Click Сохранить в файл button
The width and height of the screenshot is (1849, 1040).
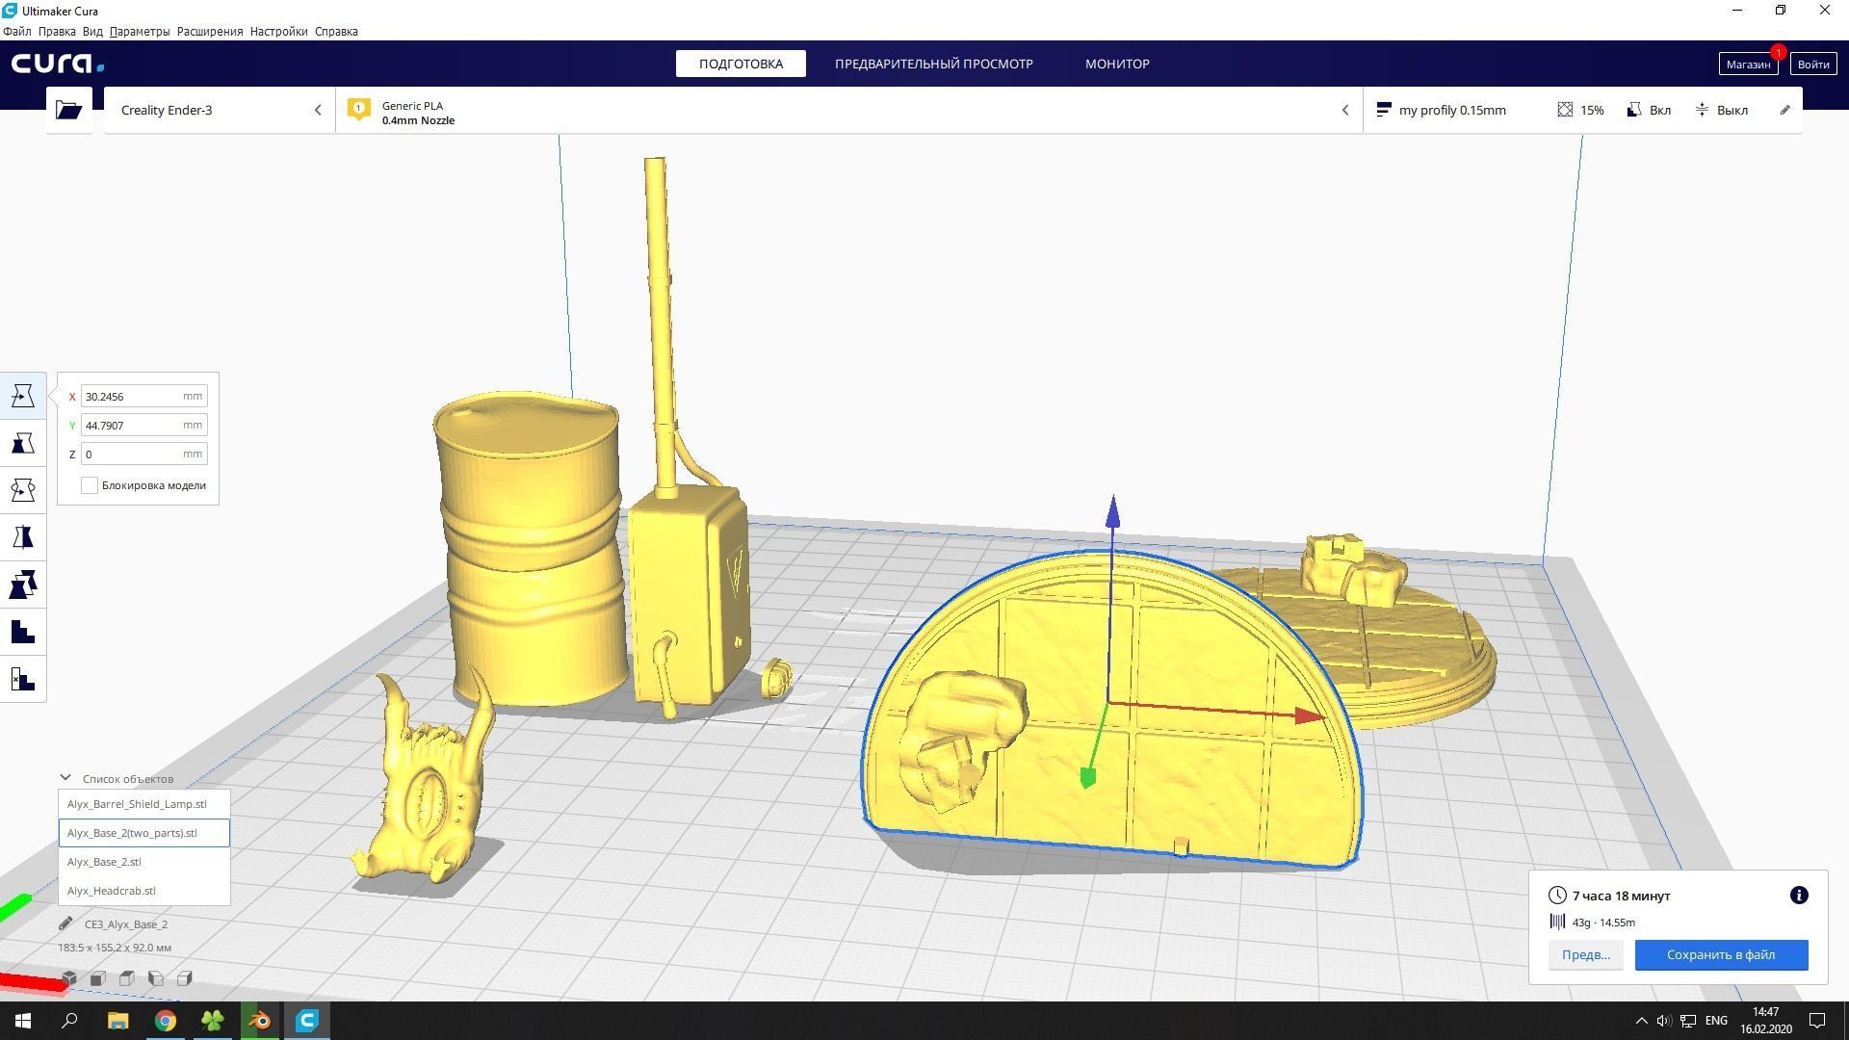tap(1721, 954)
